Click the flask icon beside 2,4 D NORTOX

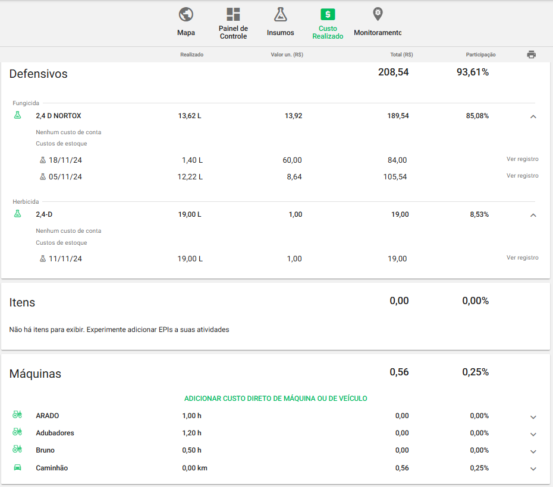tap(18, 115)
